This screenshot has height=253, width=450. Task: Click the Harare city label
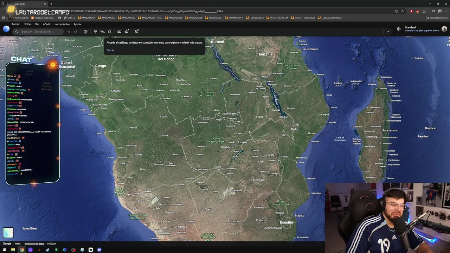click(270, 155)
